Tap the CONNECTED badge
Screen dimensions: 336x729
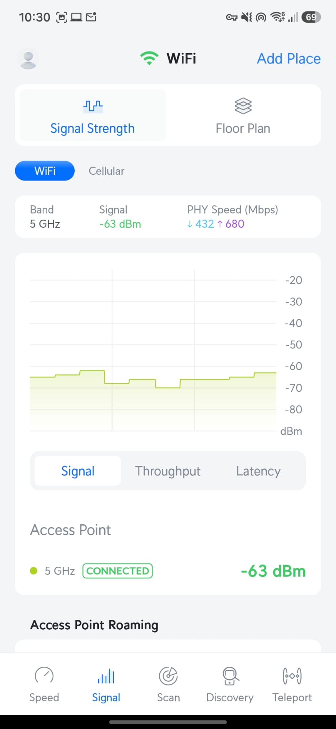coord(118,571)
